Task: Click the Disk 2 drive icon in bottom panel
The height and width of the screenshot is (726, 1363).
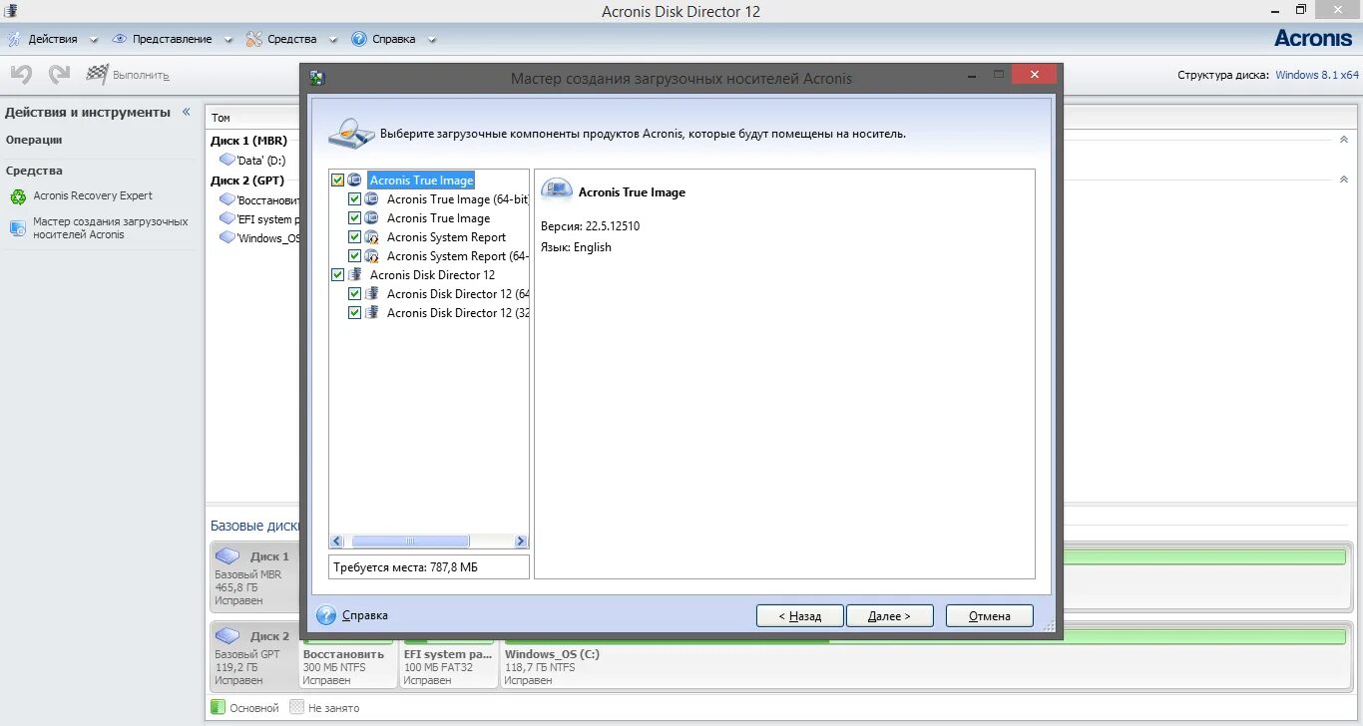Action: point(227,635)
